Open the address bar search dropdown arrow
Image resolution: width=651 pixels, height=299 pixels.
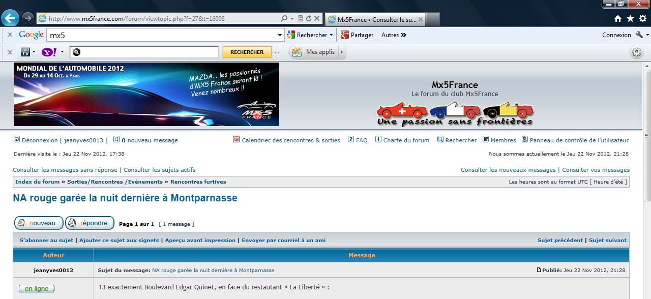coord(292,18)
